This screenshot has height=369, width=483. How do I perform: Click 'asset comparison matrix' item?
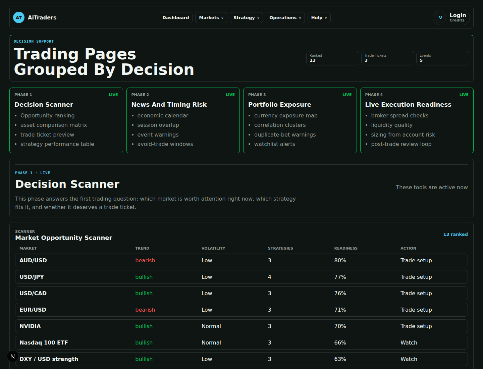tap(54, 125)
